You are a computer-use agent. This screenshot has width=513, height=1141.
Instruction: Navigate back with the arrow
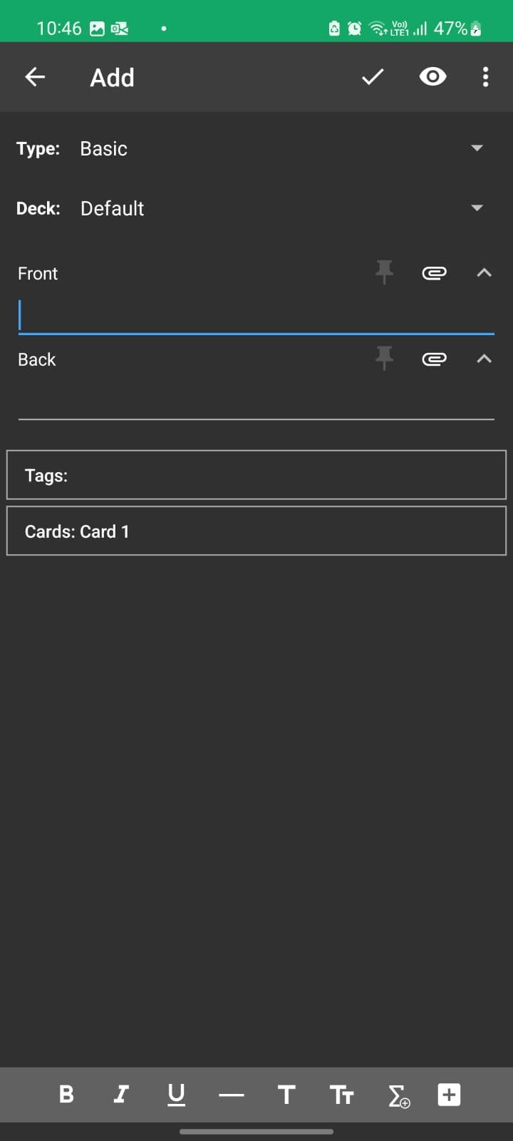pyautogui.click(x=35, y=77)
